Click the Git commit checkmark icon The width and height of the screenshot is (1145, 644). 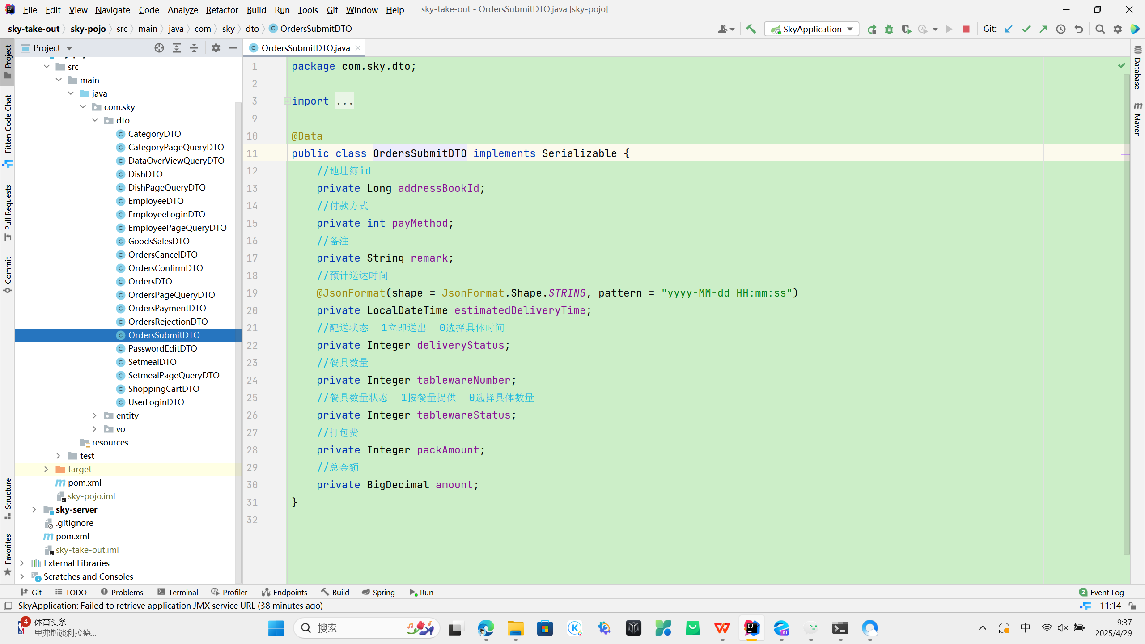[x=1026, y=29]
